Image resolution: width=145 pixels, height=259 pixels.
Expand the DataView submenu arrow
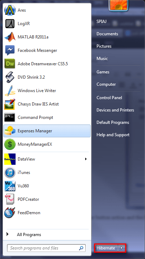pyautogui.click(x=86, y=159)
